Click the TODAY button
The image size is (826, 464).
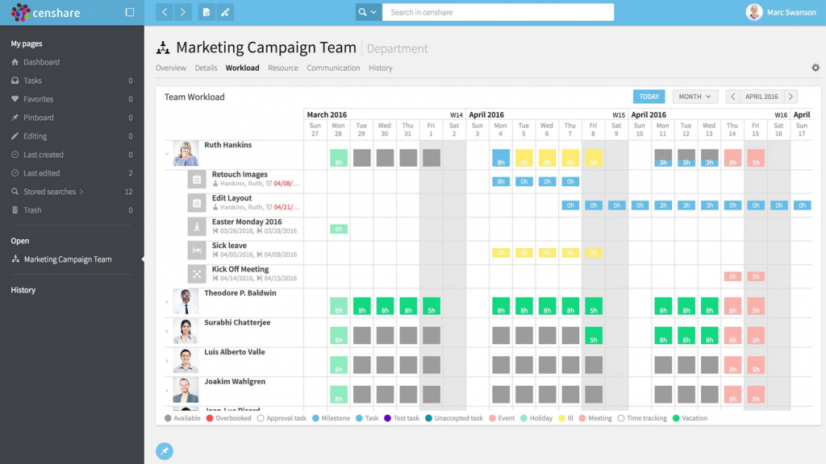pyautogui.click(x=649, y=96)
